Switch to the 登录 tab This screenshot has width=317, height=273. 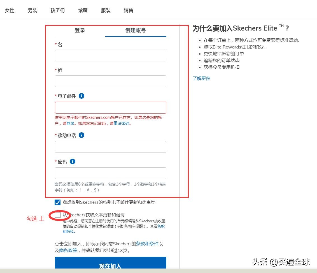coord(80,30)
